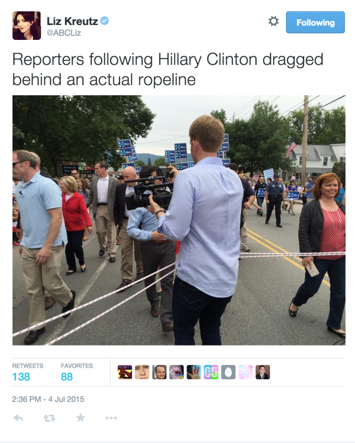Open the Liz Kreutz profile name link

coord(72,21)
